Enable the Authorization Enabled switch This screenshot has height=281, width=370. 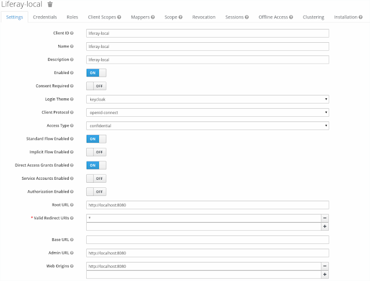(97, 191)
